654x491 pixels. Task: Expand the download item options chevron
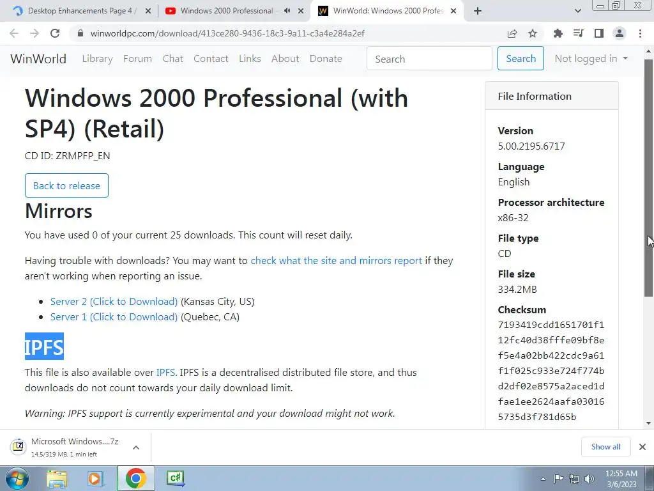[x=135, y=447]
